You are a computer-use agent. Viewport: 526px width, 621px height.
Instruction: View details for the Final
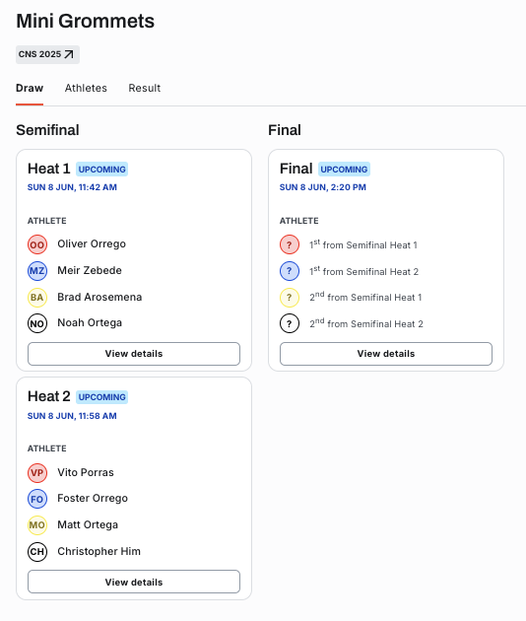pos(386,354)
